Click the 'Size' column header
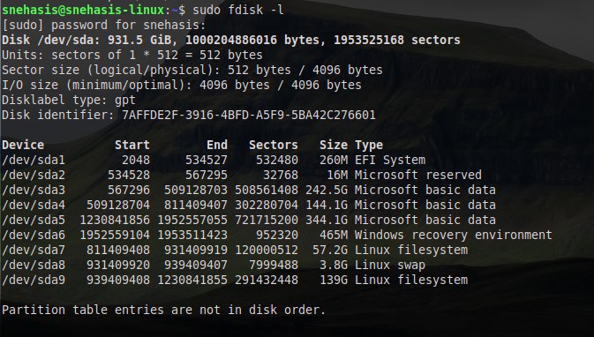Viewport: 594px width, 337px height. point(334,145)
